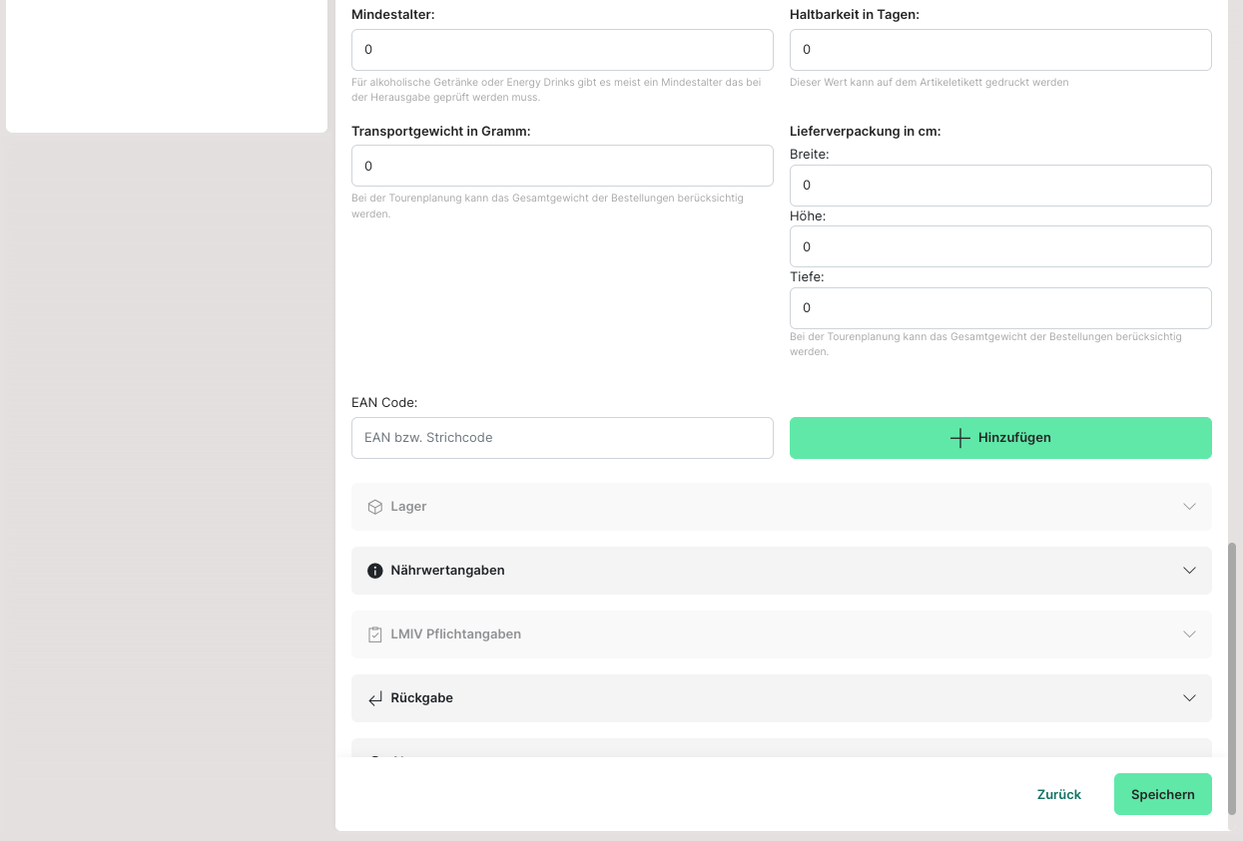
Task: Save the form with Speichern
Action: pos(1162,794)
